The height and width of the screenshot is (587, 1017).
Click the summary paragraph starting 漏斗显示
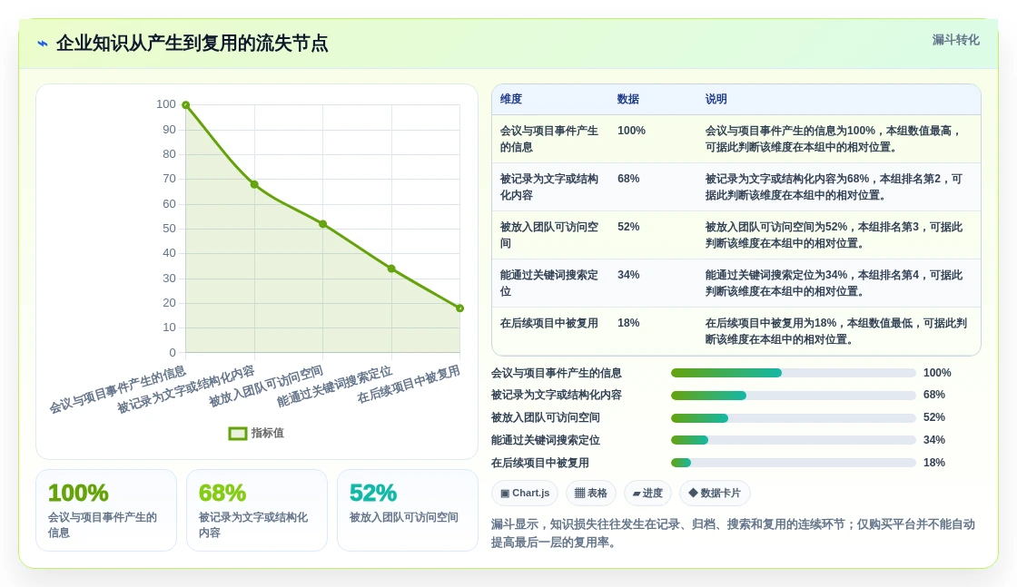pos(733,533)
